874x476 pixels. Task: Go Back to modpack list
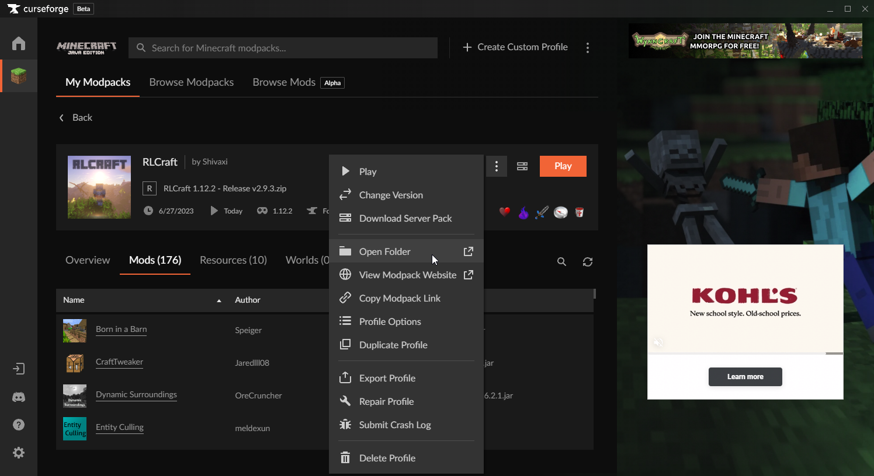(x=76, y=118)
